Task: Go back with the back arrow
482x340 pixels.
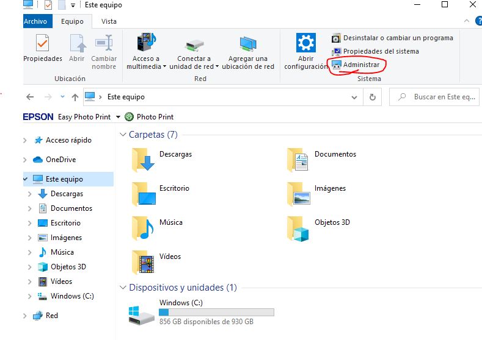Action: pyautogui.click(x=30, y=97)
